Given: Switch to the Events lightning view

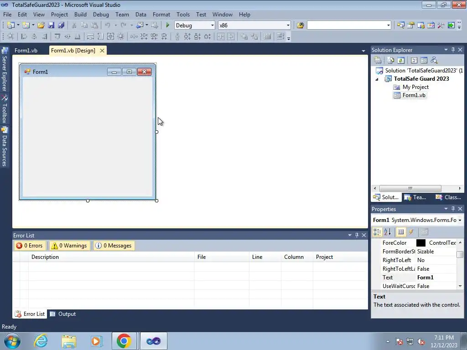Looking at the screenshot, I should 411,232.
